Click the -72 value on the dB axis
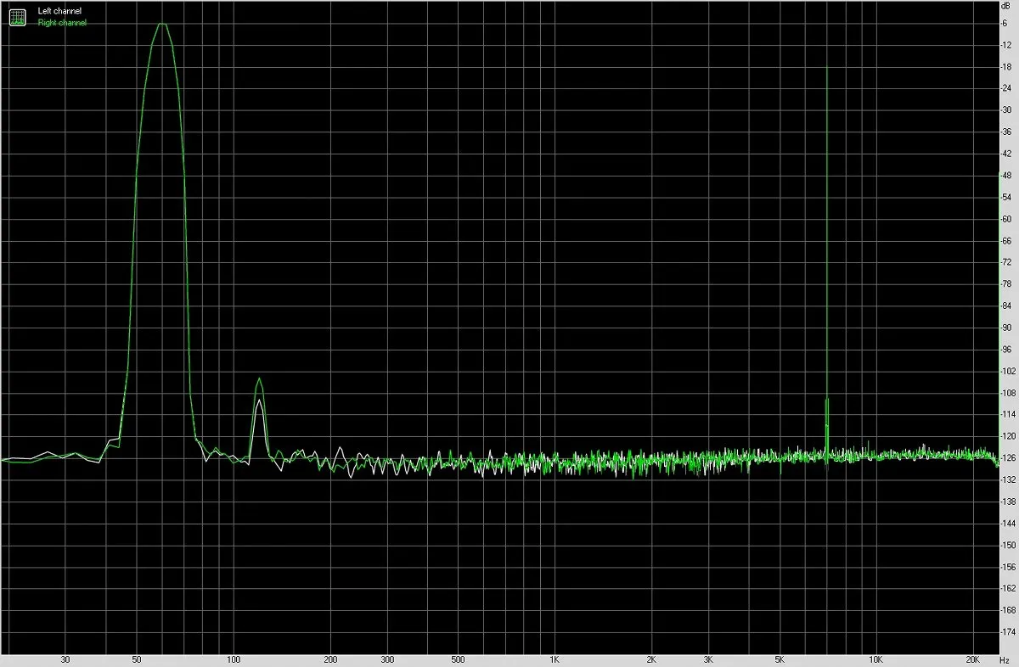 [1006, 262]
